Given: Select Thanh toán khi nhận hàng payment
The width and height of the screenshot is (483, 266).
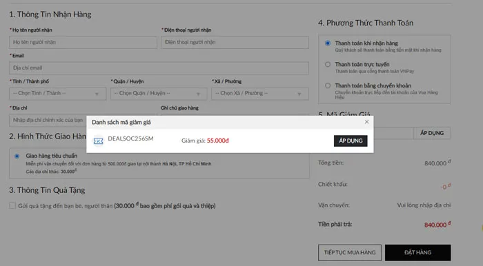Looking at the screenshot, I should pos(328,43).
